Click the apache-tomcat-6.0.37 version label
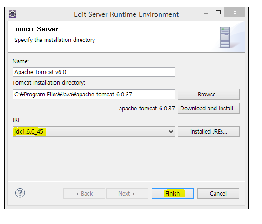This screenshot has height=224, width=262. pyautogui.click(x=147, y=109)
